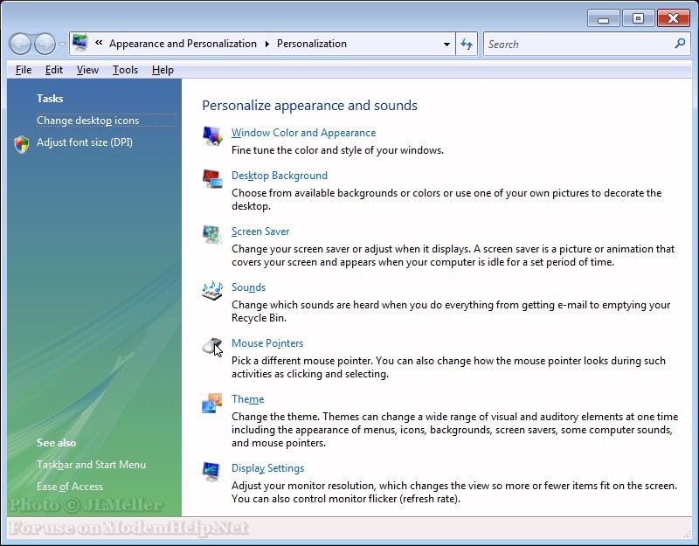Screen dimensions: 699x546
Task: Expand breadcrumb arrow after Appearance and Personalization
Action: 266,44
